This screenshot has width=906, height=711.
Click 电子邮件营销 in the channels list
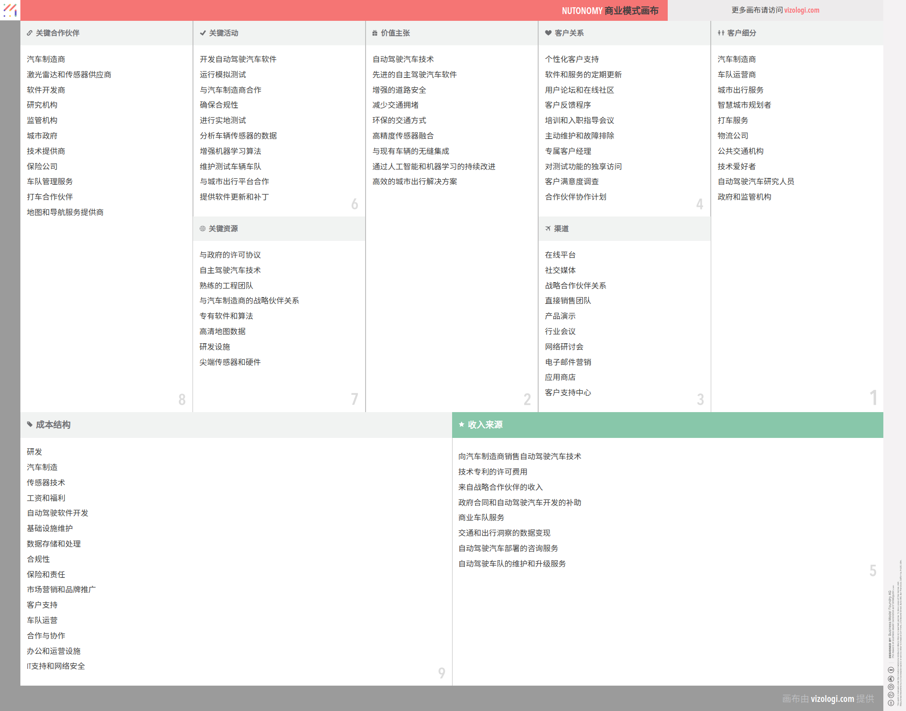click(x=568, y=362)
